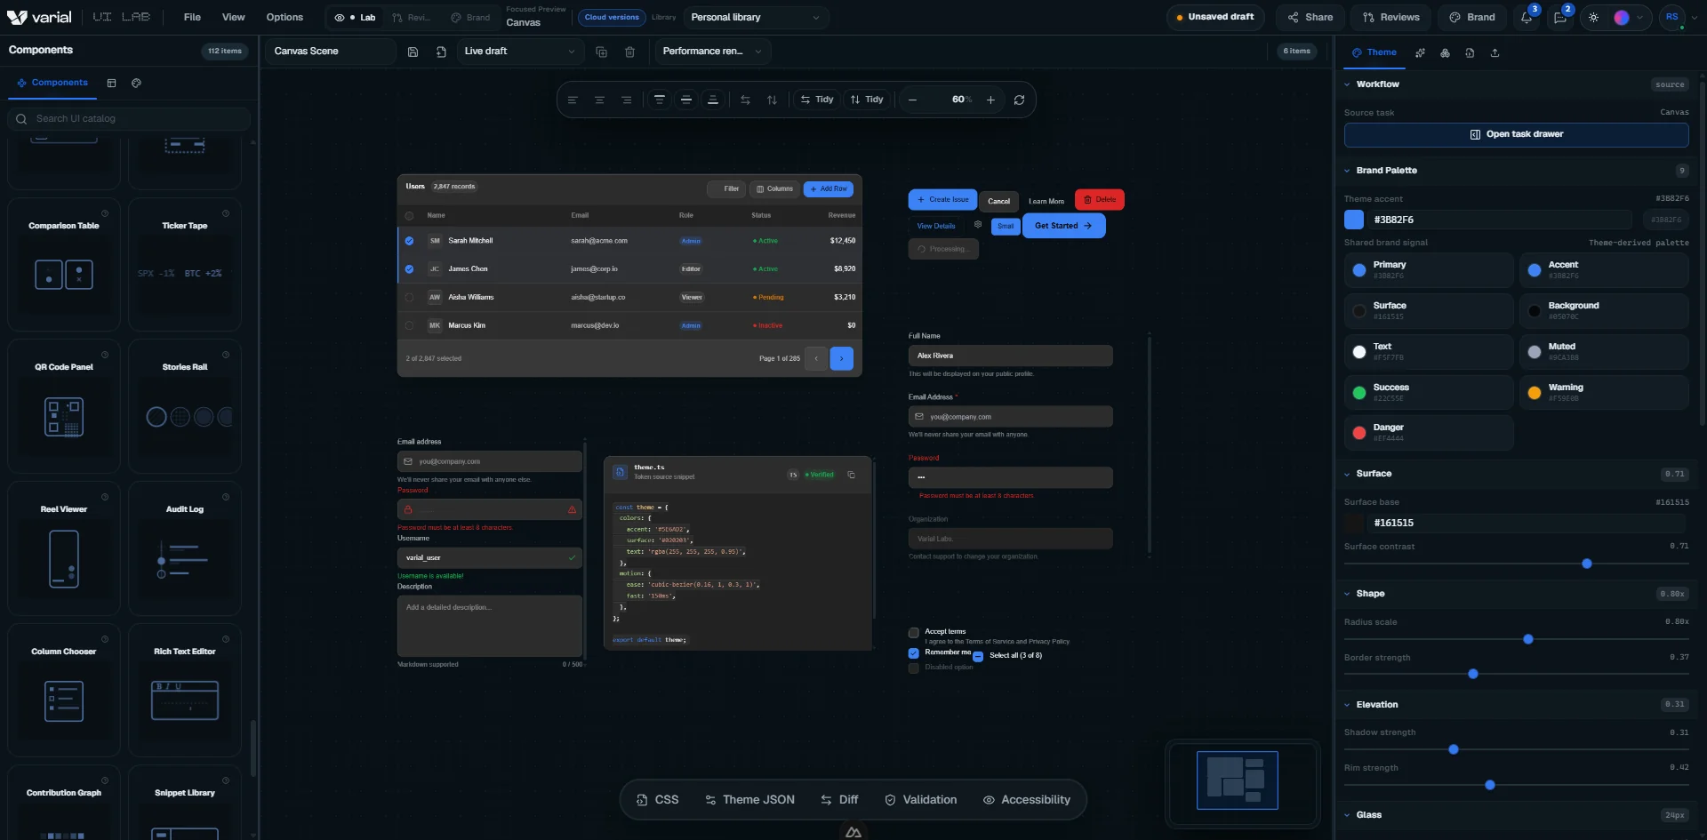
Task: Click the Open task drawer button
Action: tap(1516, 134)
